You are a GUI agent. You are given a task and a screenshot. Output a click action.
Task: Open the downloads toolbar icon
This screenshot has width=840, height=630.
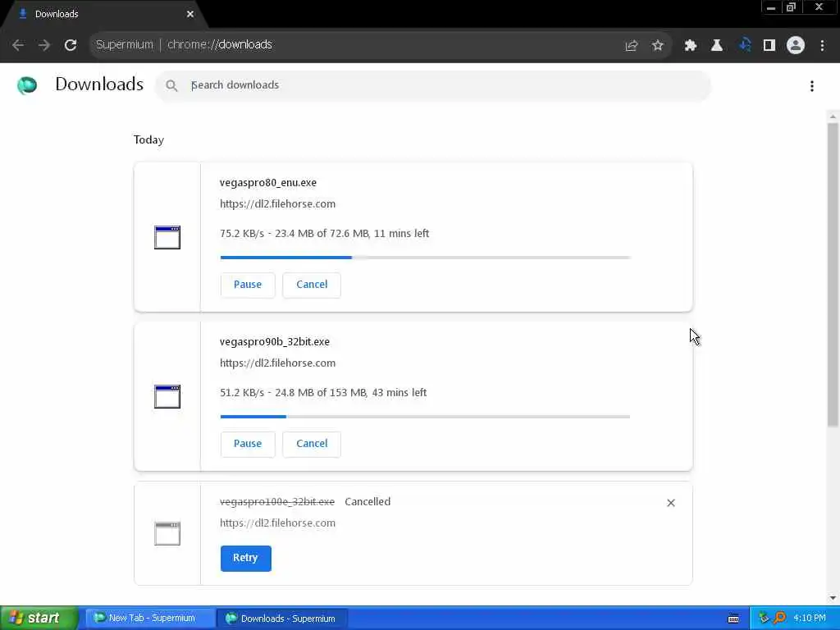coord(744,46)
